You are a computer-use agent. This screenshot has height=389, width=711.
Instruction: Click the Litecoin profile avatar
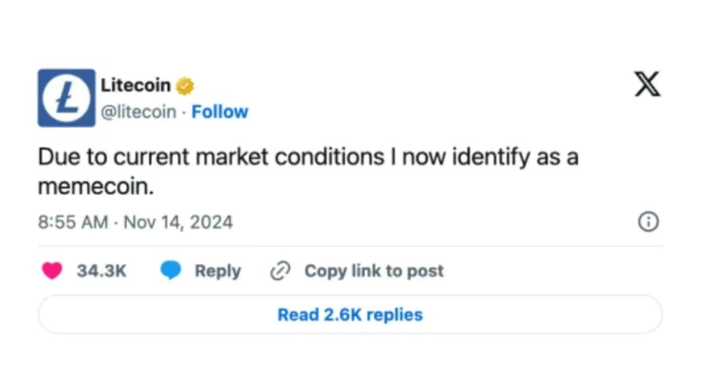66,97
